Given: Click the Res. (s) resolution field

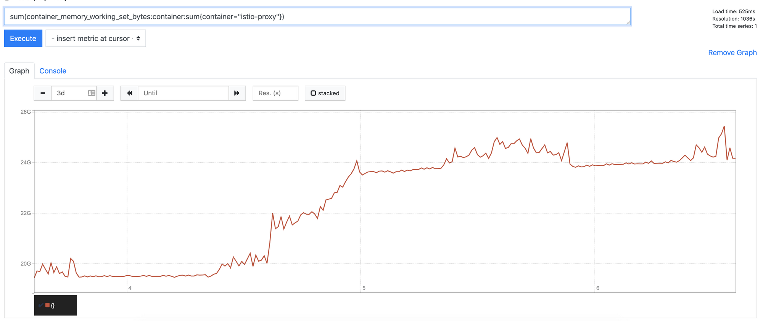Looking at the screenshot, I should coord(275,93).
